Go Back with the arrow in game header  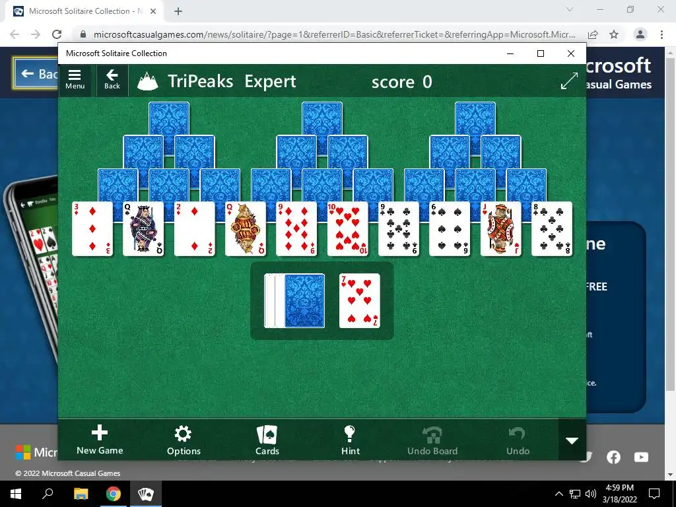click(x=112, y=80)
